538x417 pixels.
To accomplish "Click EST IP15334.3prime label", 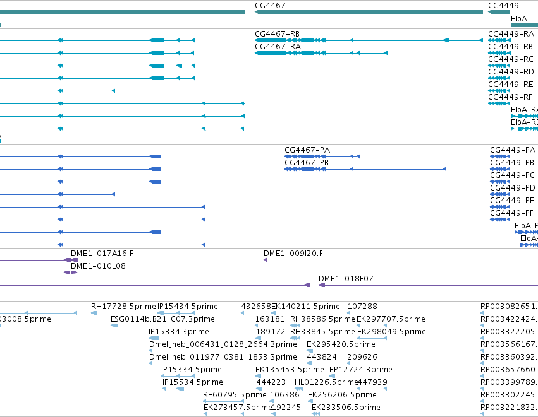I will pyautogui.click(x=179, y=332).
